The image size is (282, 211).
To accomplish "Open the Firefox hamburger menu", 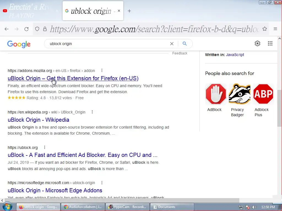I will [275, 29].
